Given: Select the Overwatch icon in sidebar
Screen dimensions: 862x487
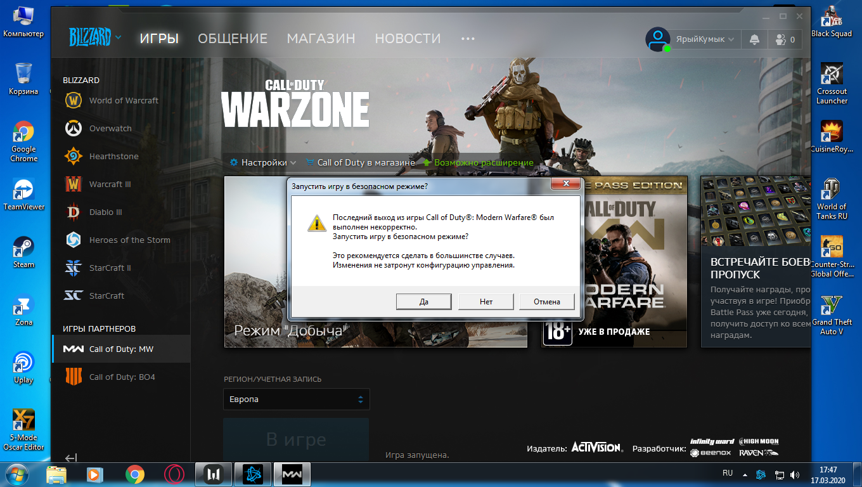Looking at the screenshot, I should tap(74, 128).
